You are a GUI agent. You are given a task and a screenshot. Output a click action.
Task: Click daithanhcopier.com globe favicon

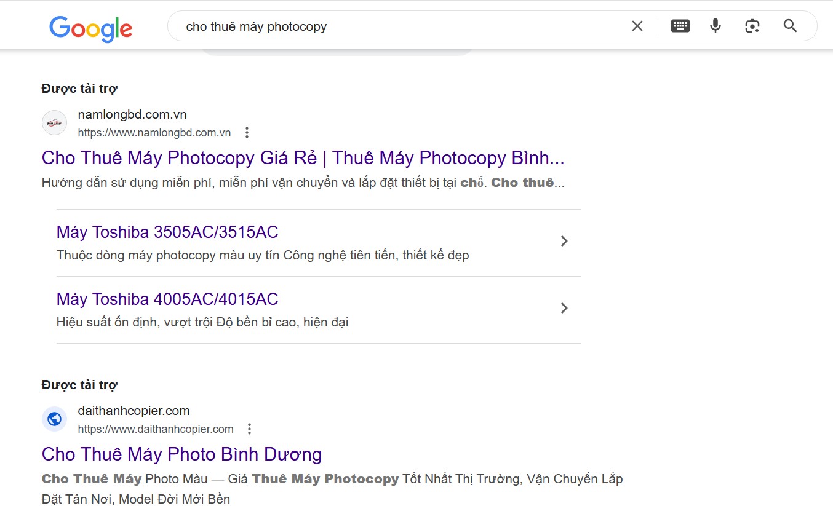coord(54,419)
